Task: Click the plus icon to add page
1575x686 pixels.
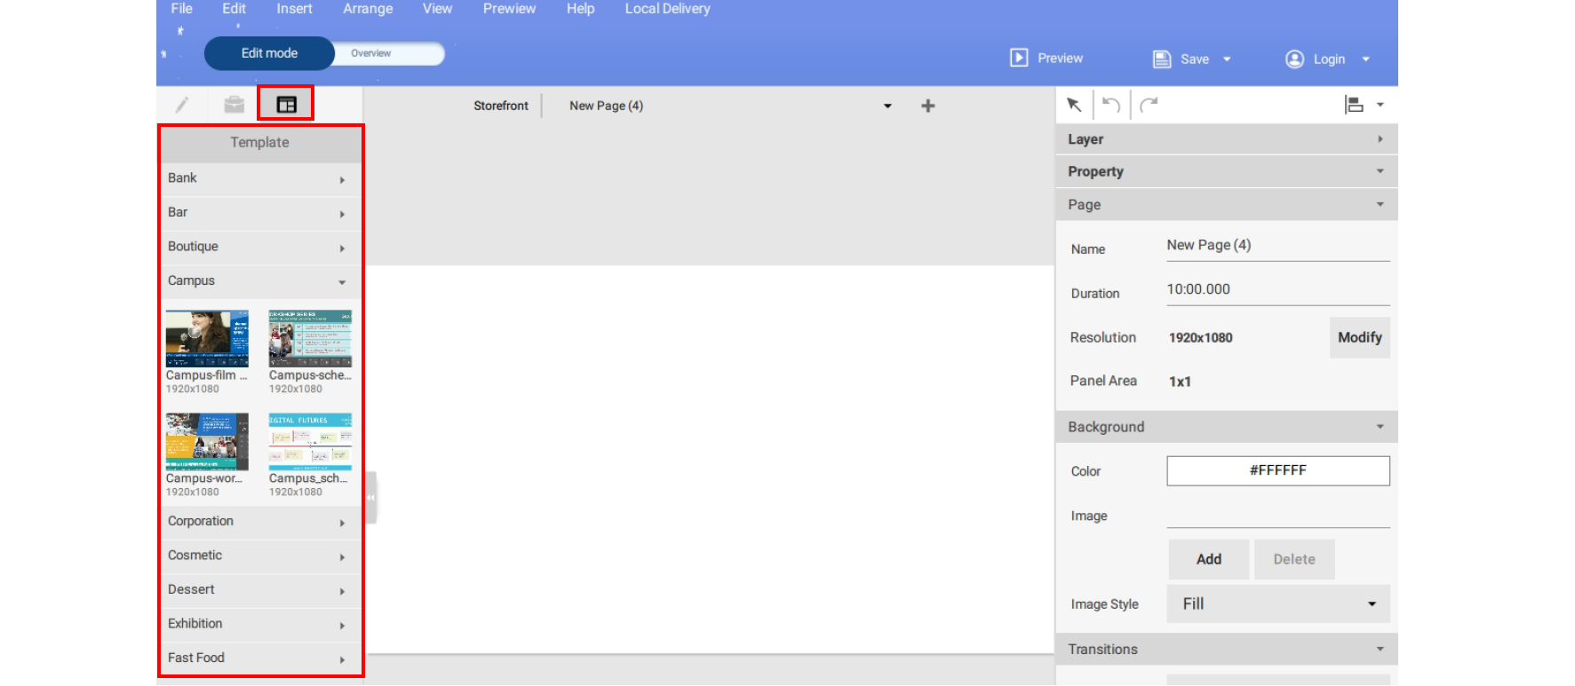Action: coord(927,106)
